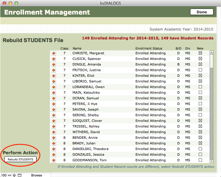Click the Enrollment Status column header
Viewport: 221px width, 177px height.
(x=149, y=48)
